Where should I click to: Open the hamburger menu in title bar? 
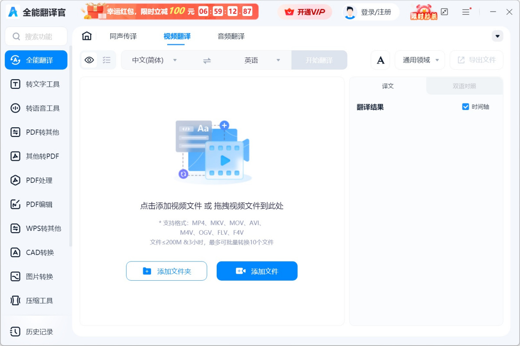tap(466, 12)
